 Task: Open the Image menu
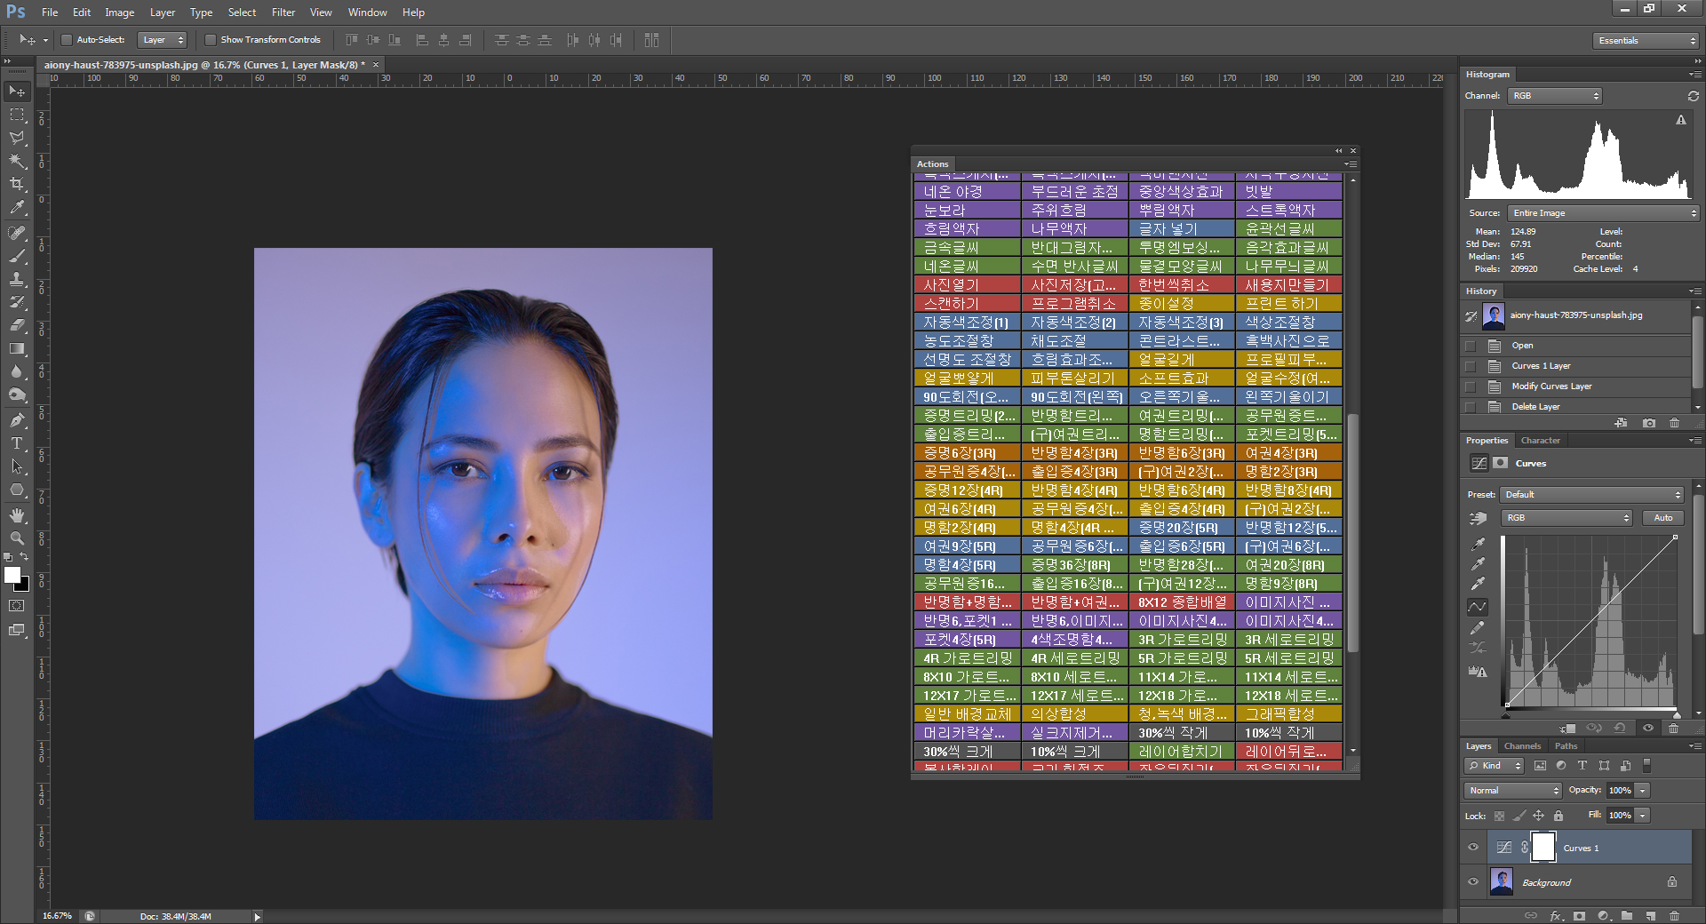pos(119,12)
